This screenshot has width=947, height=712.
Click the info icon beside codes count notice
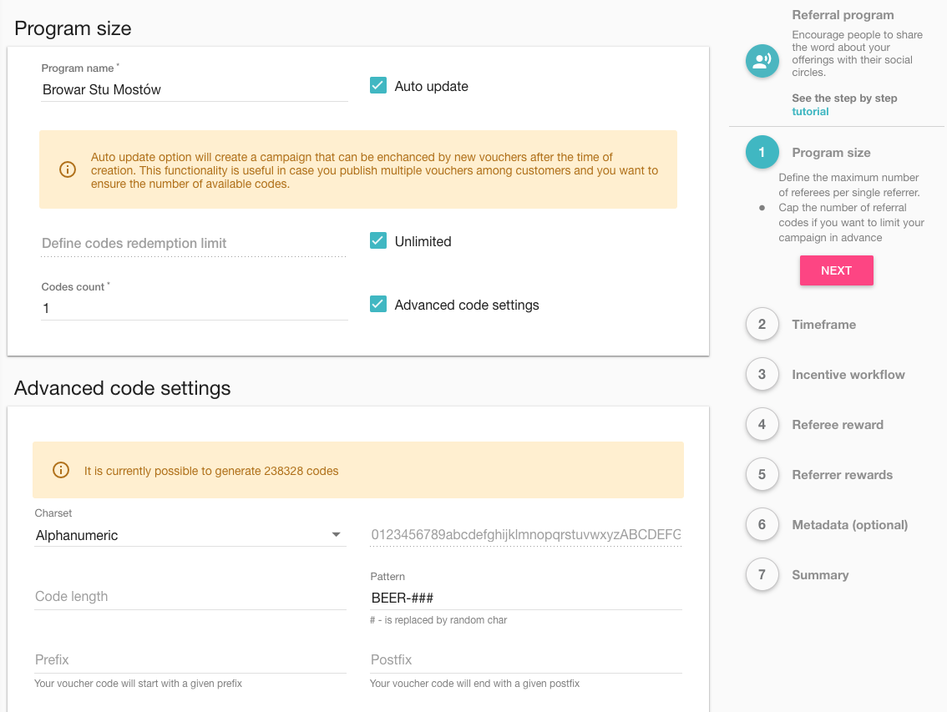pyautogui.click(x=61, y=470)
